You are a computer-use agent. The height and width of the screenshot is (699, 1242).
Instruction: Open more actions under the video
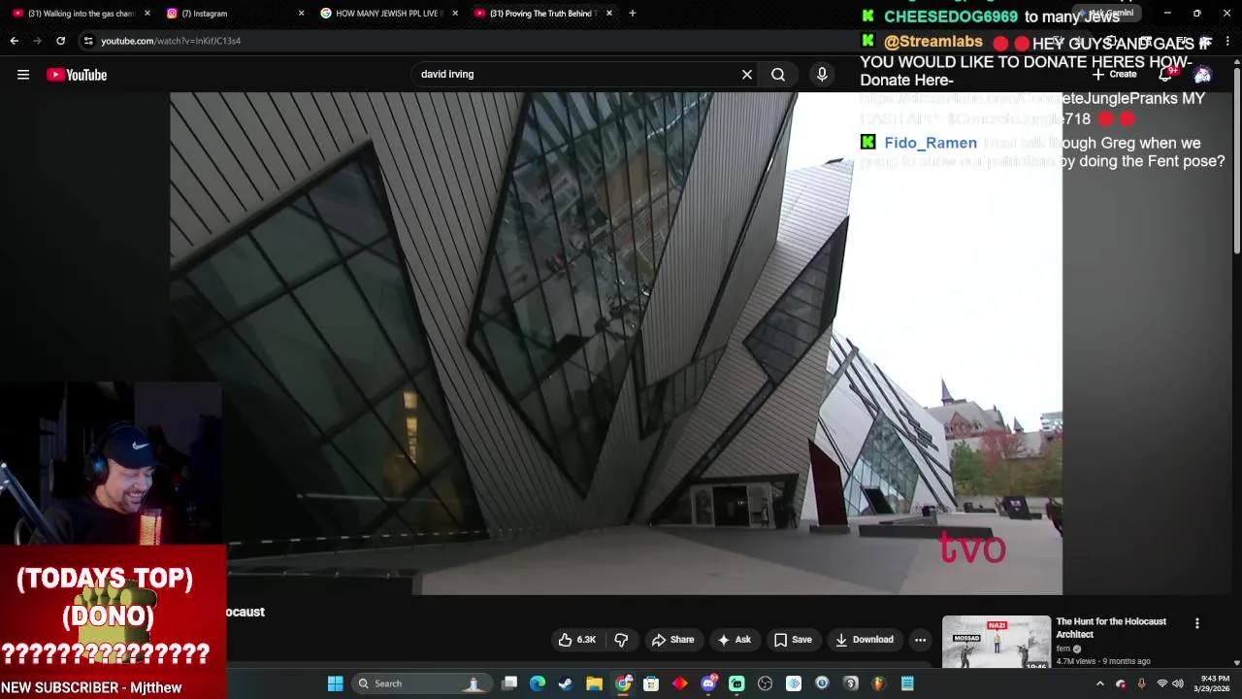[x=920, y=640]
